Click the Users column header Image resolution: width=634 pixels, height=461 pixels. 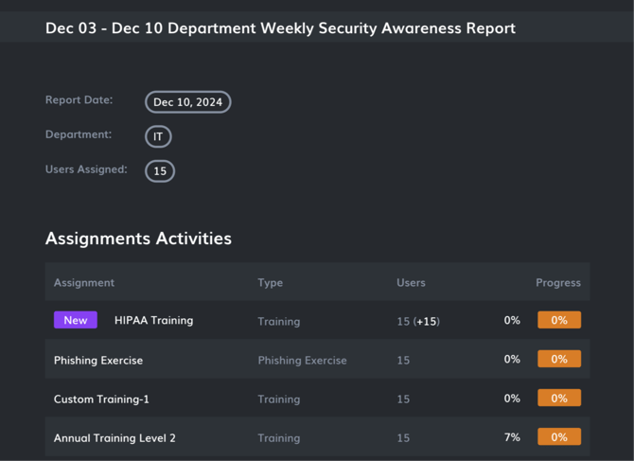coord(411,282)
